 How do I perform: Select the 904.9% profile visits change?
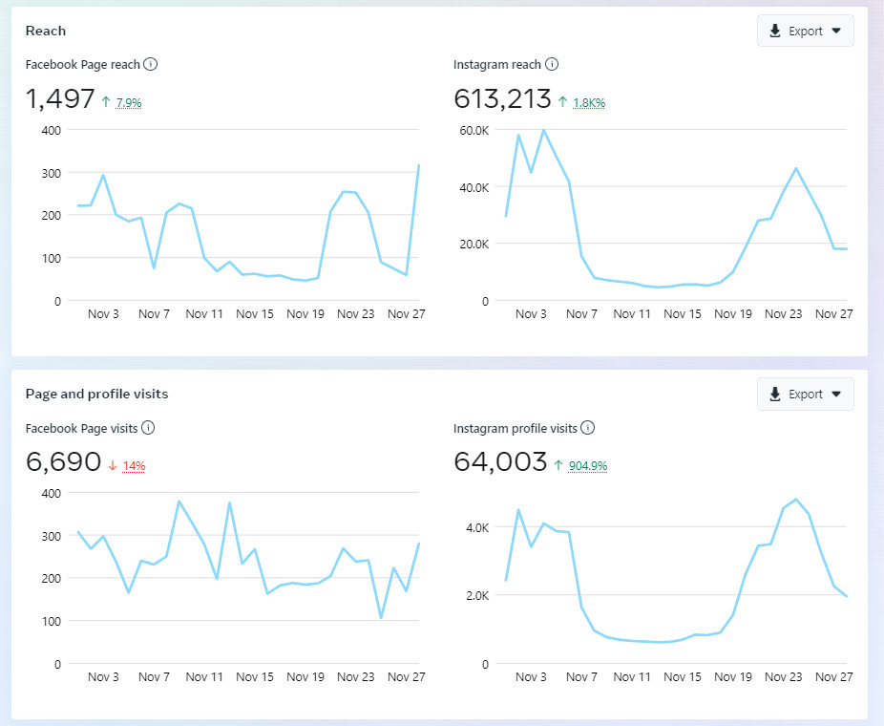tap(590, 465)
